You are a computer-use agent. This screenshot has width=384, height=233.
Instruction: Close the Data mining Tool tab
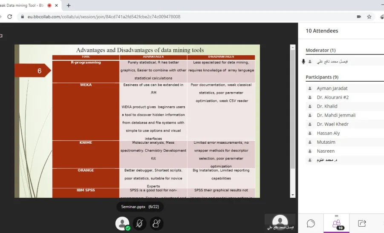56,6
